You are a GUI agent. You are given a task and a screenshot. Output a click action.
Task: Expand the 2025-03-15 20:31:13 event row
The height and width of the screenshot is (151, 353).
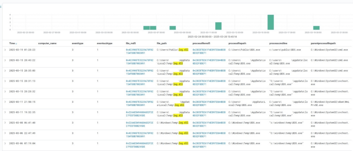coord(5,81)
